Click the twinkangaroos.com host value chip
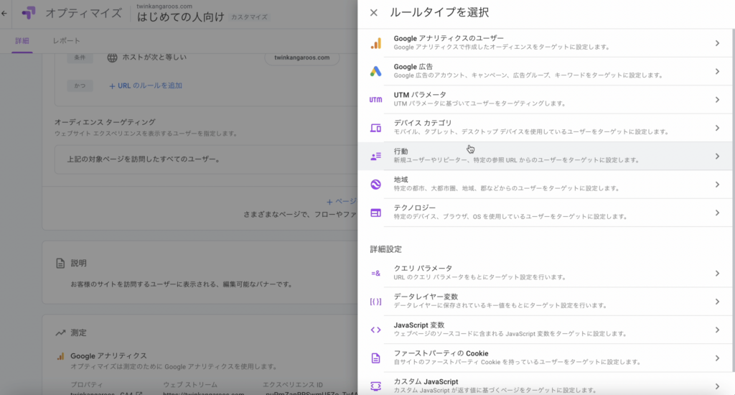Screen dimensions: 735x395 point(302,57)
